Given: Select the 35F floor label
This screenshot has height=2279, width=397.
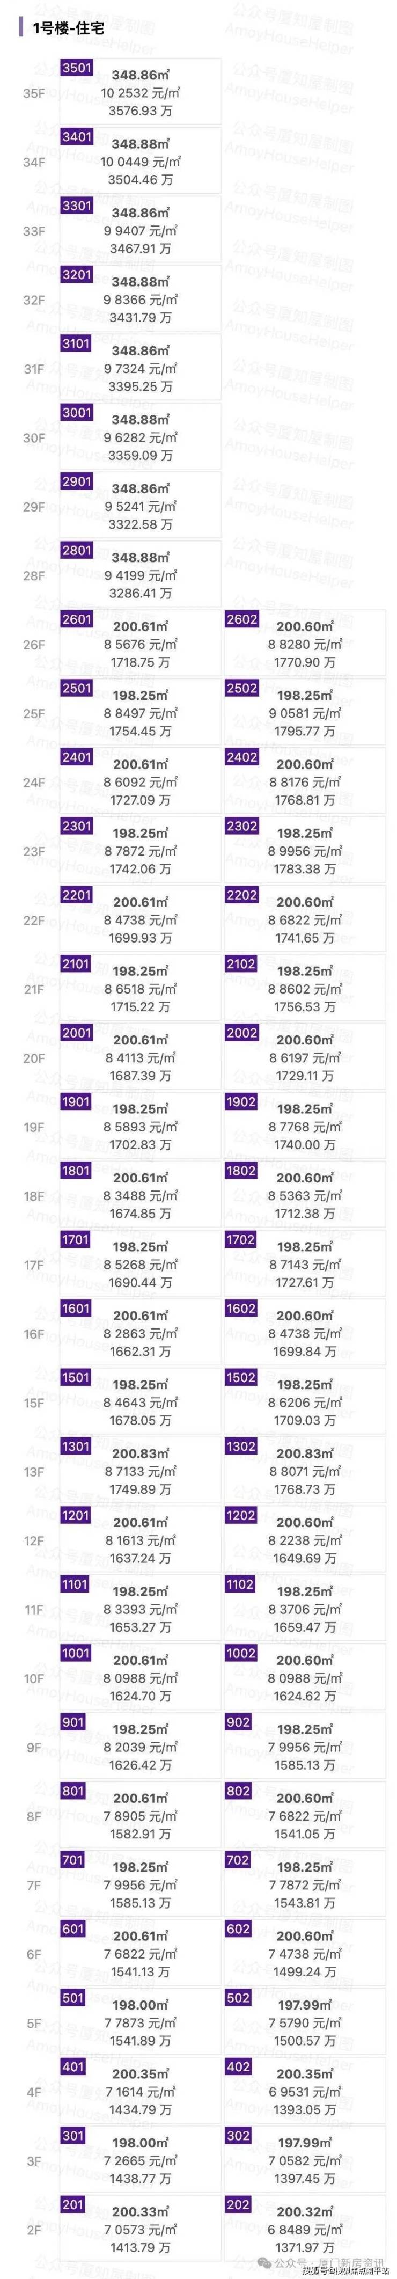Looking at the screenshot, I should point(34,93).
